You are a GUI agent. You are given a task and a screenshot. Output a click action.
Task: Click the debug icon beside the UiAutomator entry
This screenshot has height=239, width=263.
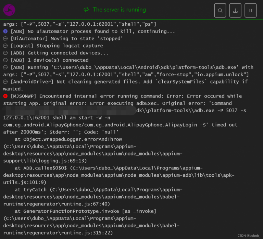pos(5,39)
